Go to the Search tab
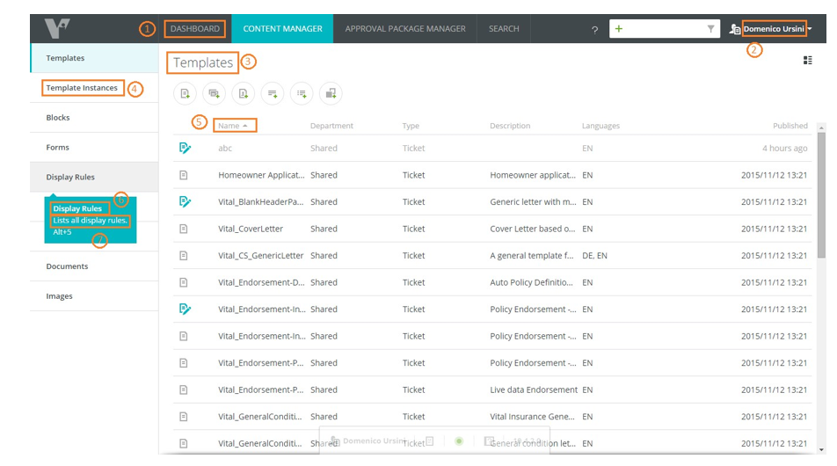837x466 pixels. tap(504, 29)
